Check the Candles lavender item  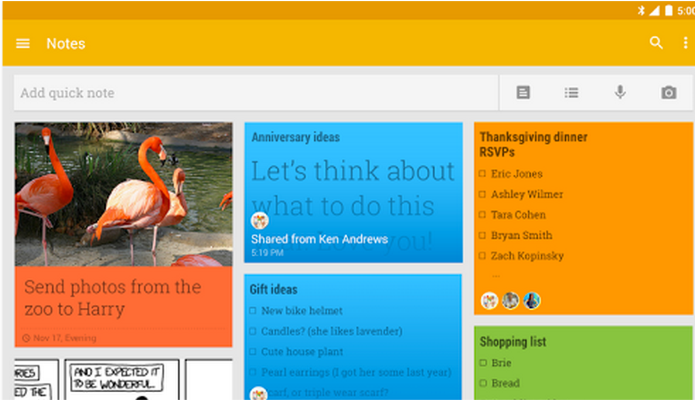click(252, 331)
